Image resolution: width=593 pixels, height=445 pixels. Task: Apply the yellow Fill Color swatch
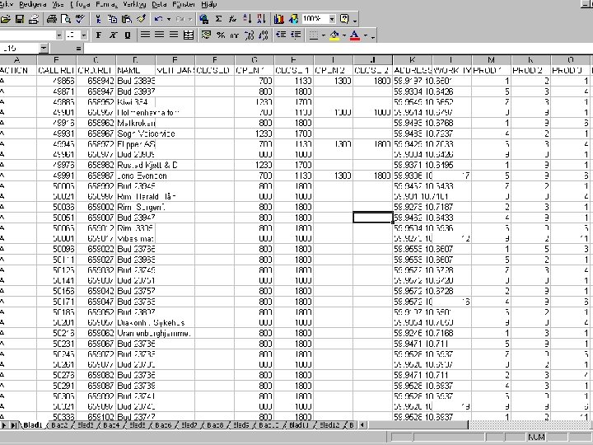coord(334,35)
